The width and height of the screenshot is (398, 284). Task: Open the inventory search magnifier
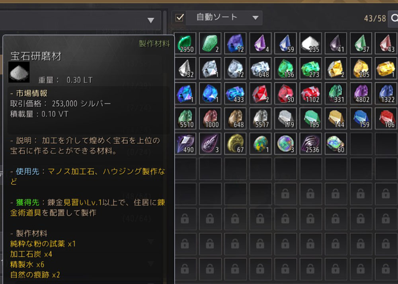pos(394,18)
